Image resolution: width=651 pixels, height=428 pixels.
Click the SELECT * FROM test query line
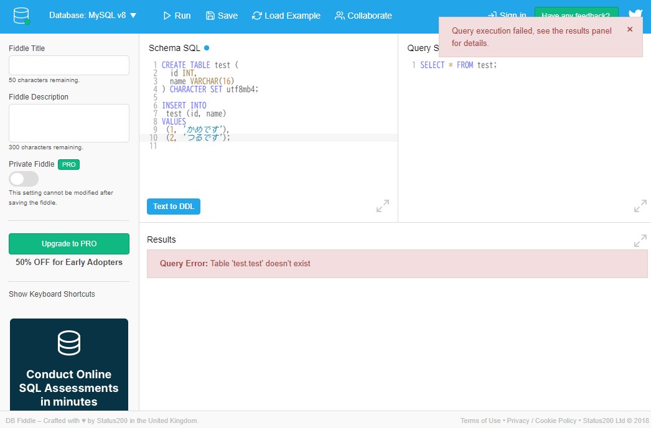point(458,65)
